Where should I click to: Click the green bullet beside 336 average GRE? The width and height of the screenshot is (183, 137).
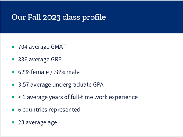coord(13,60)
